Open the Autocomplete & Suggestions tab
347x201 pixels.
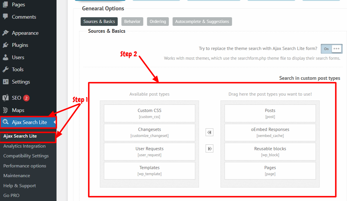coord(202,22)
